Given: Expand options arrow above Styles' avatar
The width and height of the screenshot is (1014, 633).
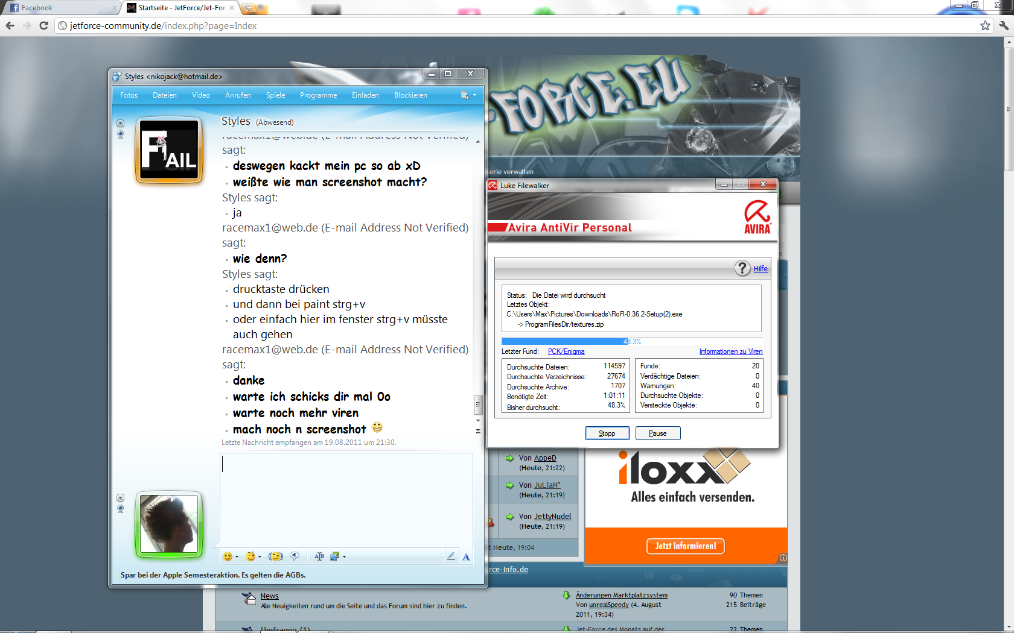Looking at the screenshot, I should 120,124.
